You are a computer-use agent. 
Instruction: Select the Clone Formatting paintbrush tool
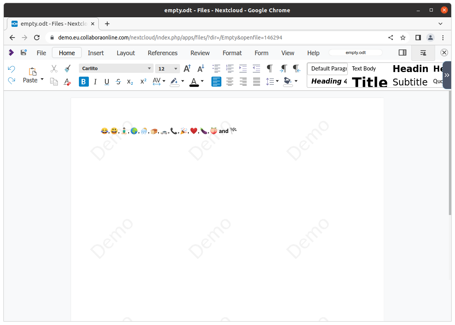coord(67,69)
